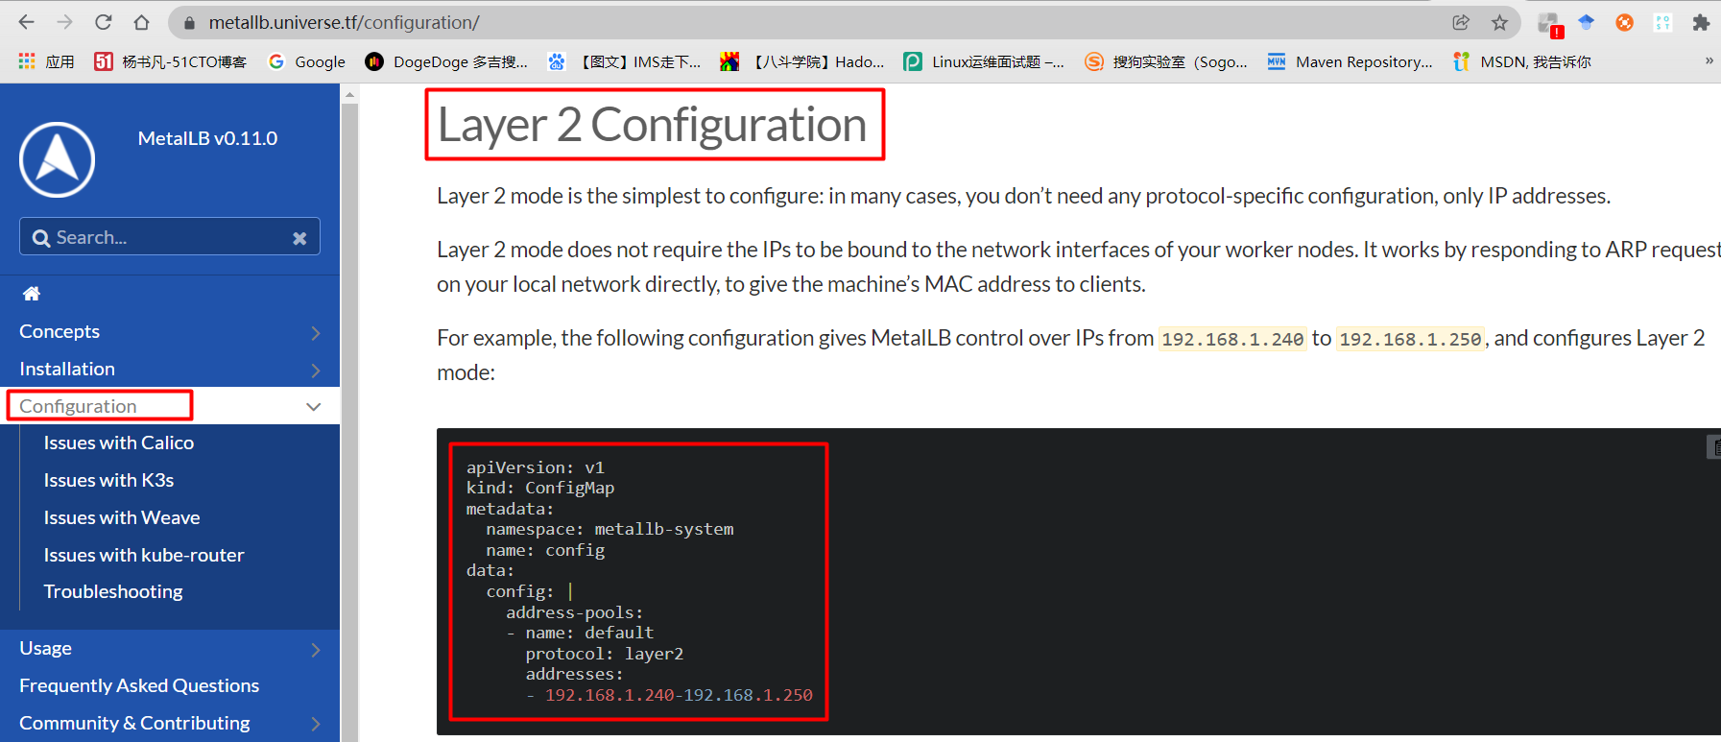Open Frequently Asked Questions
Screen dimensions: 1721x742
click(139, 685)
